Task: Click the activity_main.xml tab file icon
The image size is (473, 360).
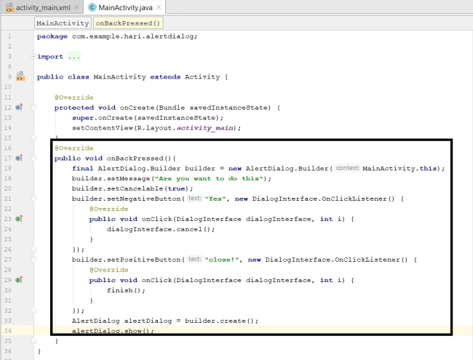Action: click(x=9, y=7)
